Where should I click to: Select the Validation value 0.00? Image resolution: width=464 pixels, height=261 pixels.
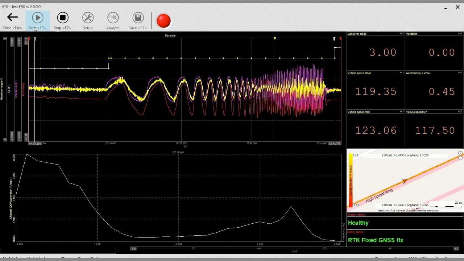tap(442, 53)
